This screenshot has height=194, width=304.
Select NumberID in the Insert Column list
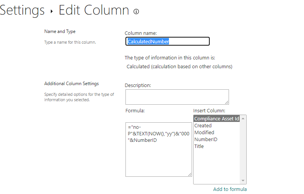206,140
